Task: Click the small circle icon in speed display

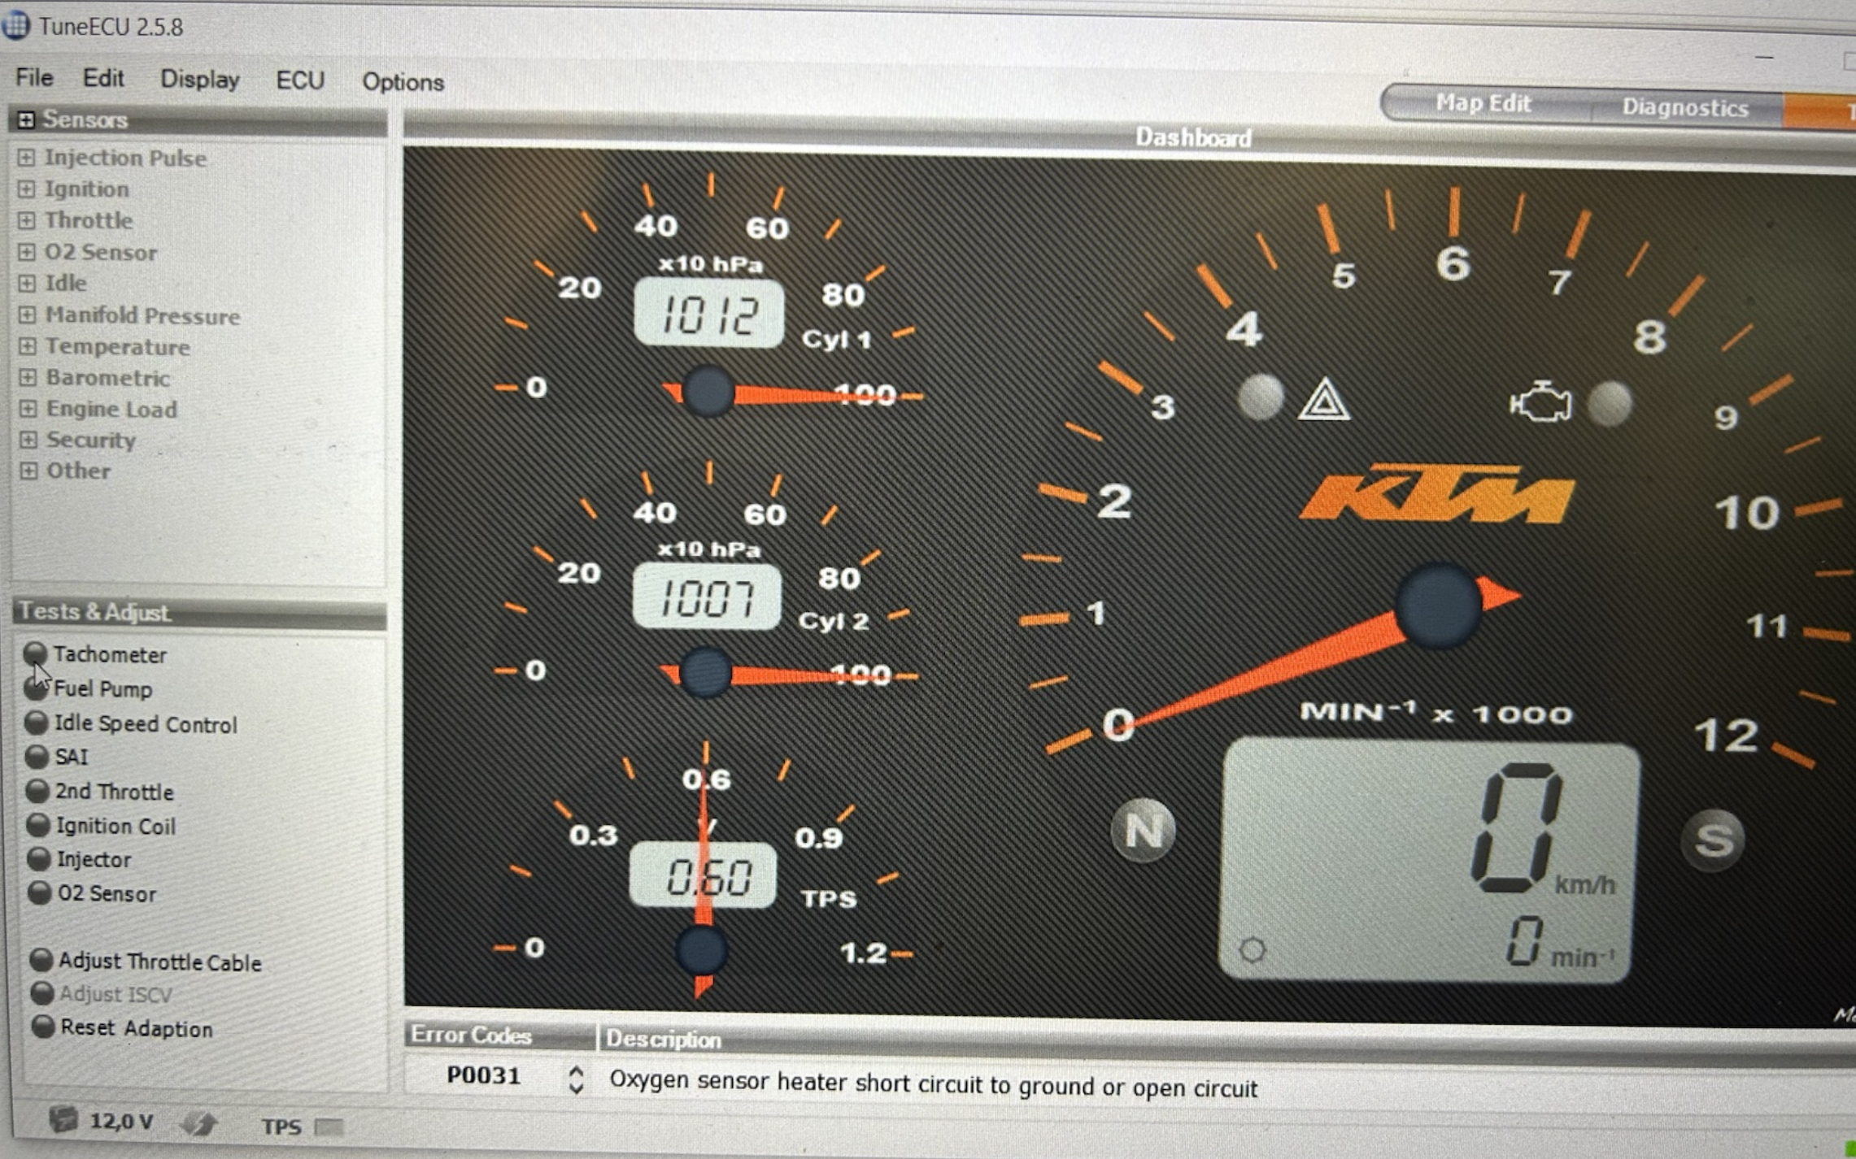Action: pos(1253,949)
